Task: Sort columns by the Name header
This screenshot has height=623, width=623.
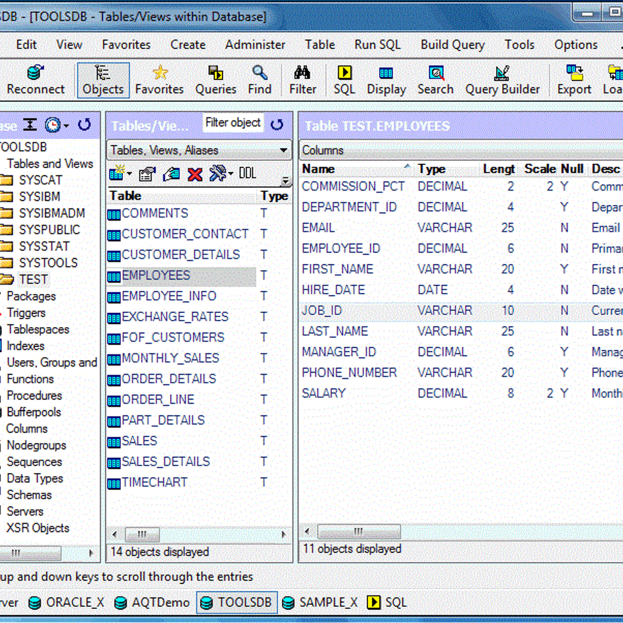Action: click(x=318, y=169)
